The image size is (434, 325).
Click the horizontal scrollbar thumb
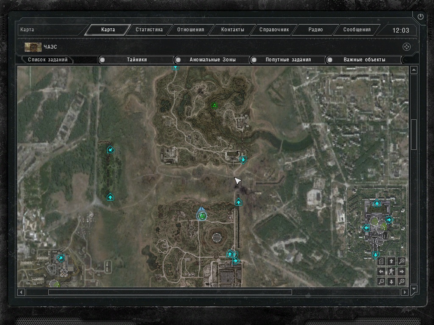pyautogui.click(x=170, y=292)
